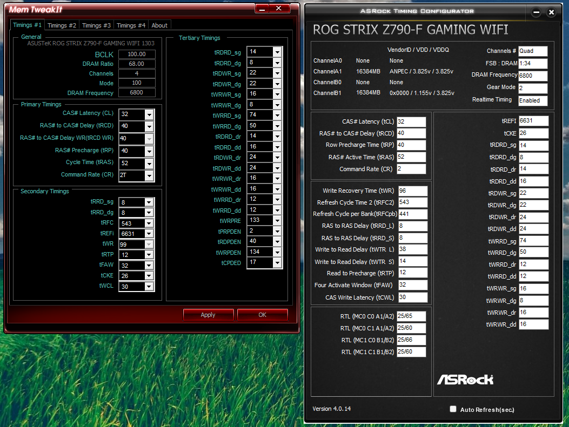Open the tRDRD_sg tertiary timing dropdown

click(277, 52)
